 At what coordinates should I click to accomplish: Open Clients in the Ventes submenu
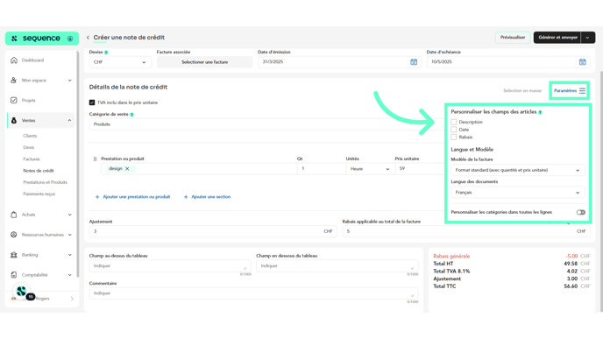(30, 136)
